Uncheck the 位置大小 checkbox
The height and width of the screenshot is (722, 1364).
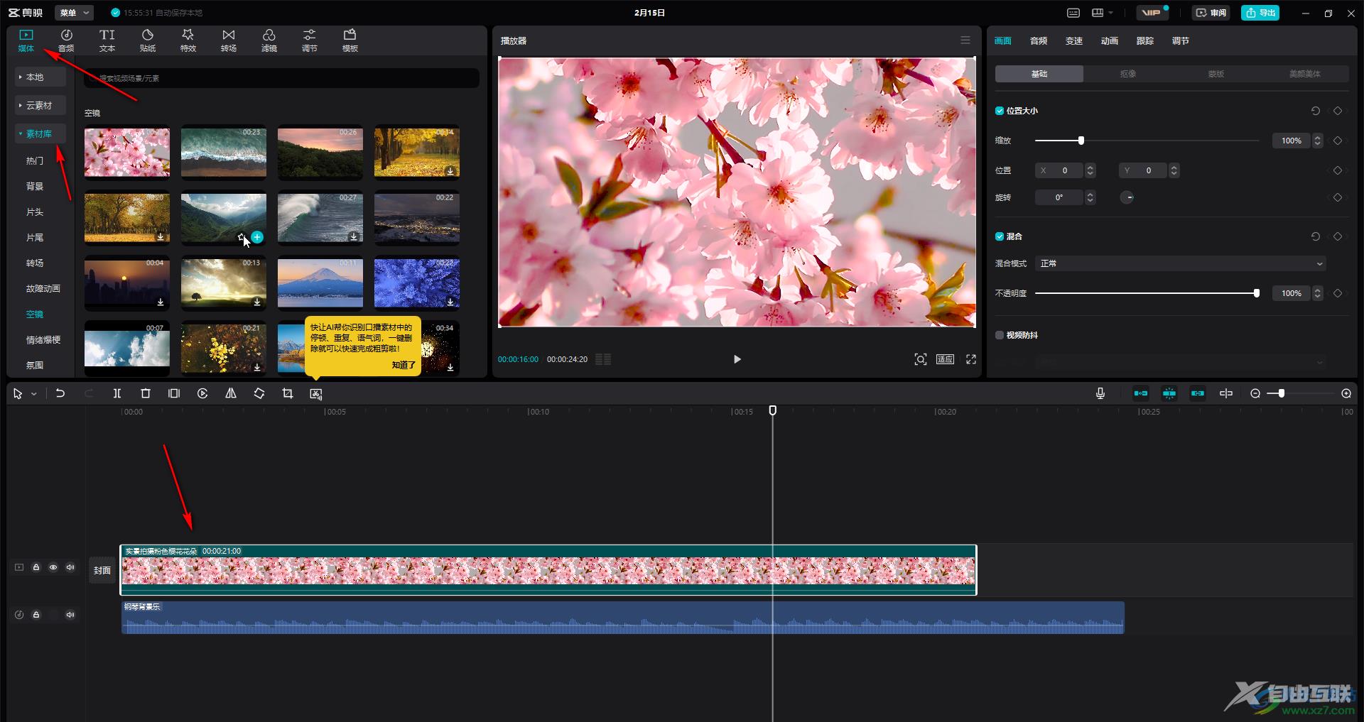(x=1000, y=111)
